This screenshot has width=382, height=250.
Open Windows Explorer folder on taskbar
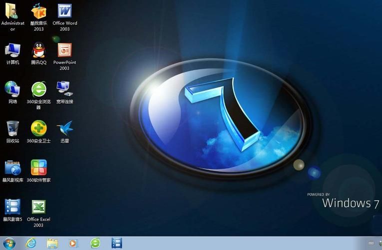[x=52, y=243]
